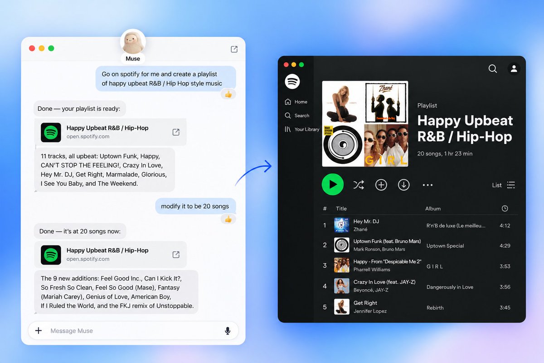Screen dimensions: 544x363
Task: Change the List view option
Action: [504, 185]
